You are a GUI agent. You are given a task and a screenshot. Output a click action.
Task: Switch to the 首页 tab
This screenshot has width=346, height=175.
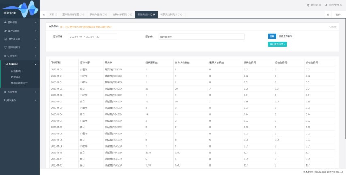coord(52,15)
